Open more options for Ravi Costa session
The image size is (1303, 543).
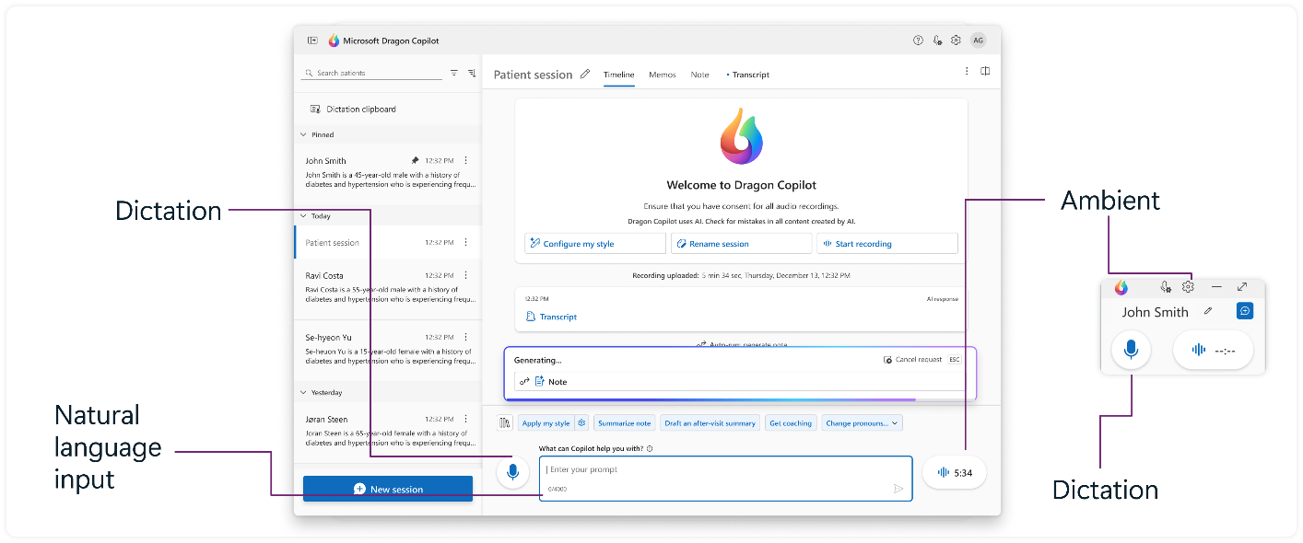pyautogui.click(x=465, y=275)
